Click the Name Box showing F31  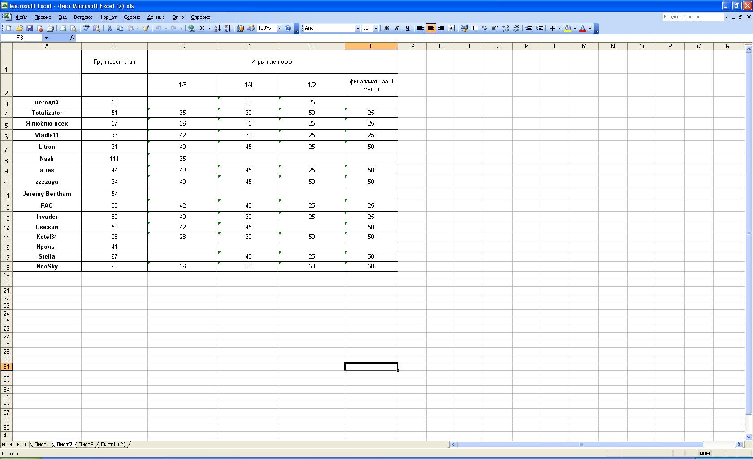click(22, 38)
